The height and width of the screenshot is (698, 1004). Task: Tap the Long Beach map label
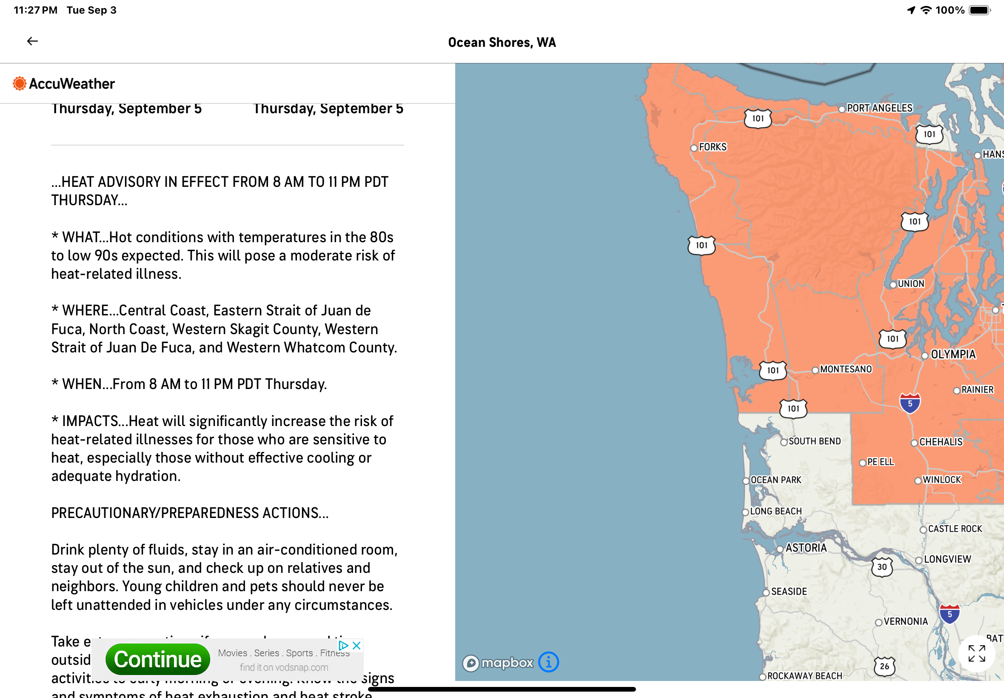pyautogui.click(x=776, y=511)
